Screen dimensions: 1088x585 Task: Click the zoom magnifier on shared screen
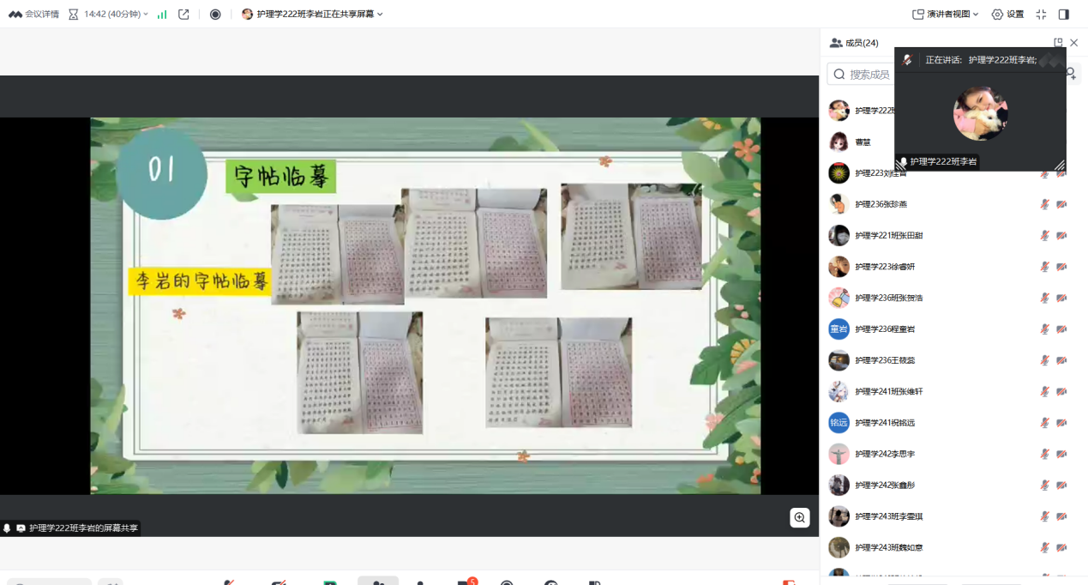(800, 517)
